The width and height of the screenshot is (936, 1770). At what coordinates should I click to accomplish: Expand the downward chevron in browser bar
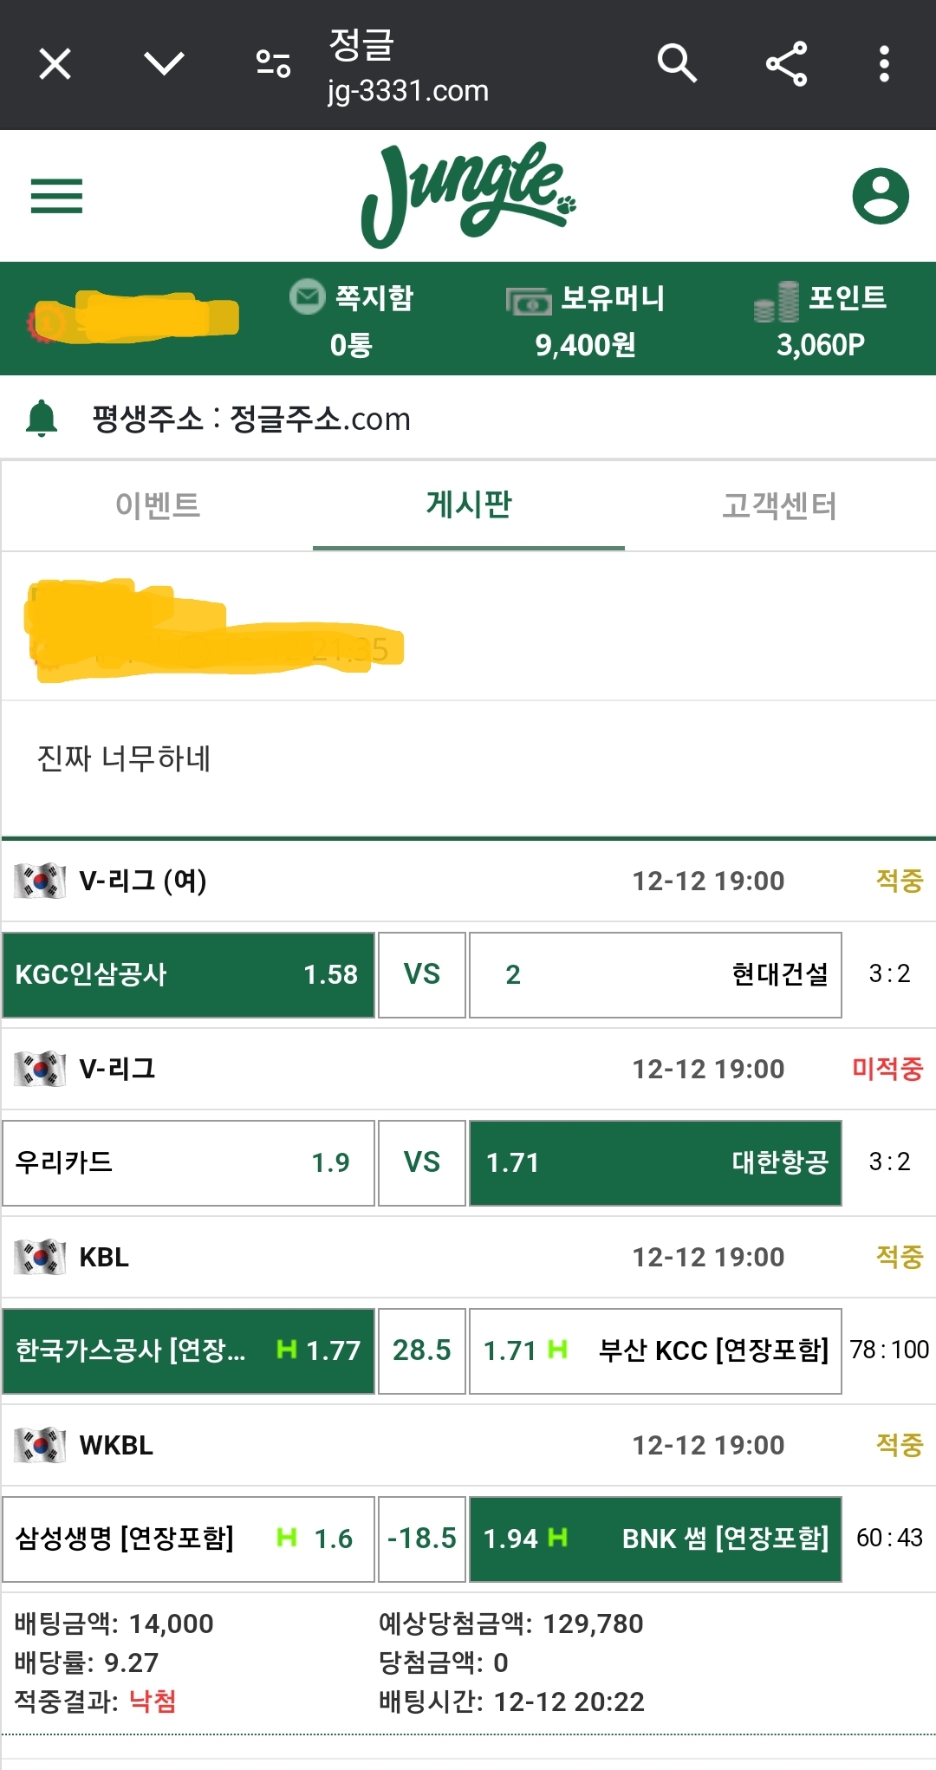[x=164, y=63]
